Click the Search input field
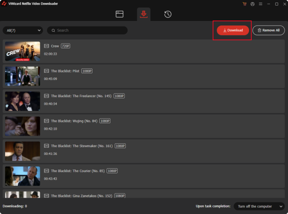Screen dimensions: 288x214 [x=87, y=30]
